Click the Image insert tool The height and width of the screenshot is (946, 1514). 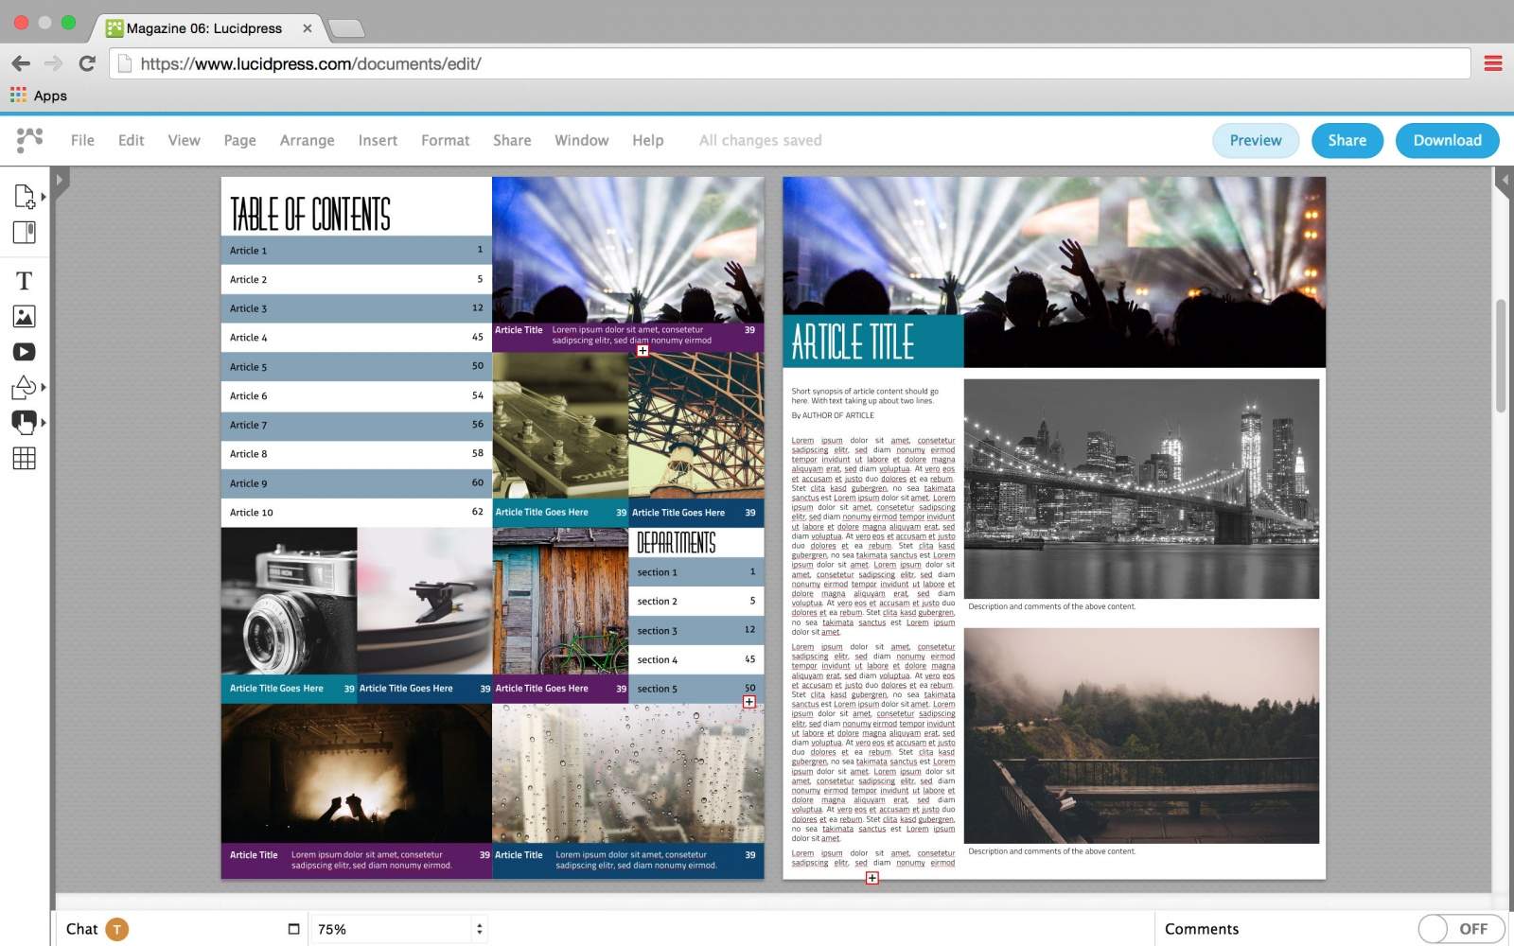click(25, 316)
